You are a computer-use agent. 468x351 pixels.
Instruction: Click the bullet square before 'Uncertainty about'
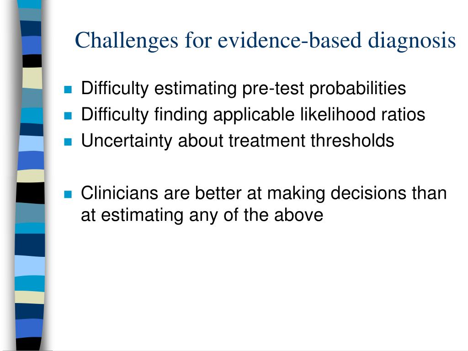tap(68, 142)
